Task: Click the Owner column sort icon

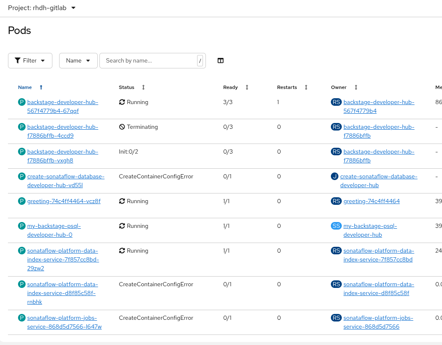Action: pyautogui.click(x=356, y=87)
